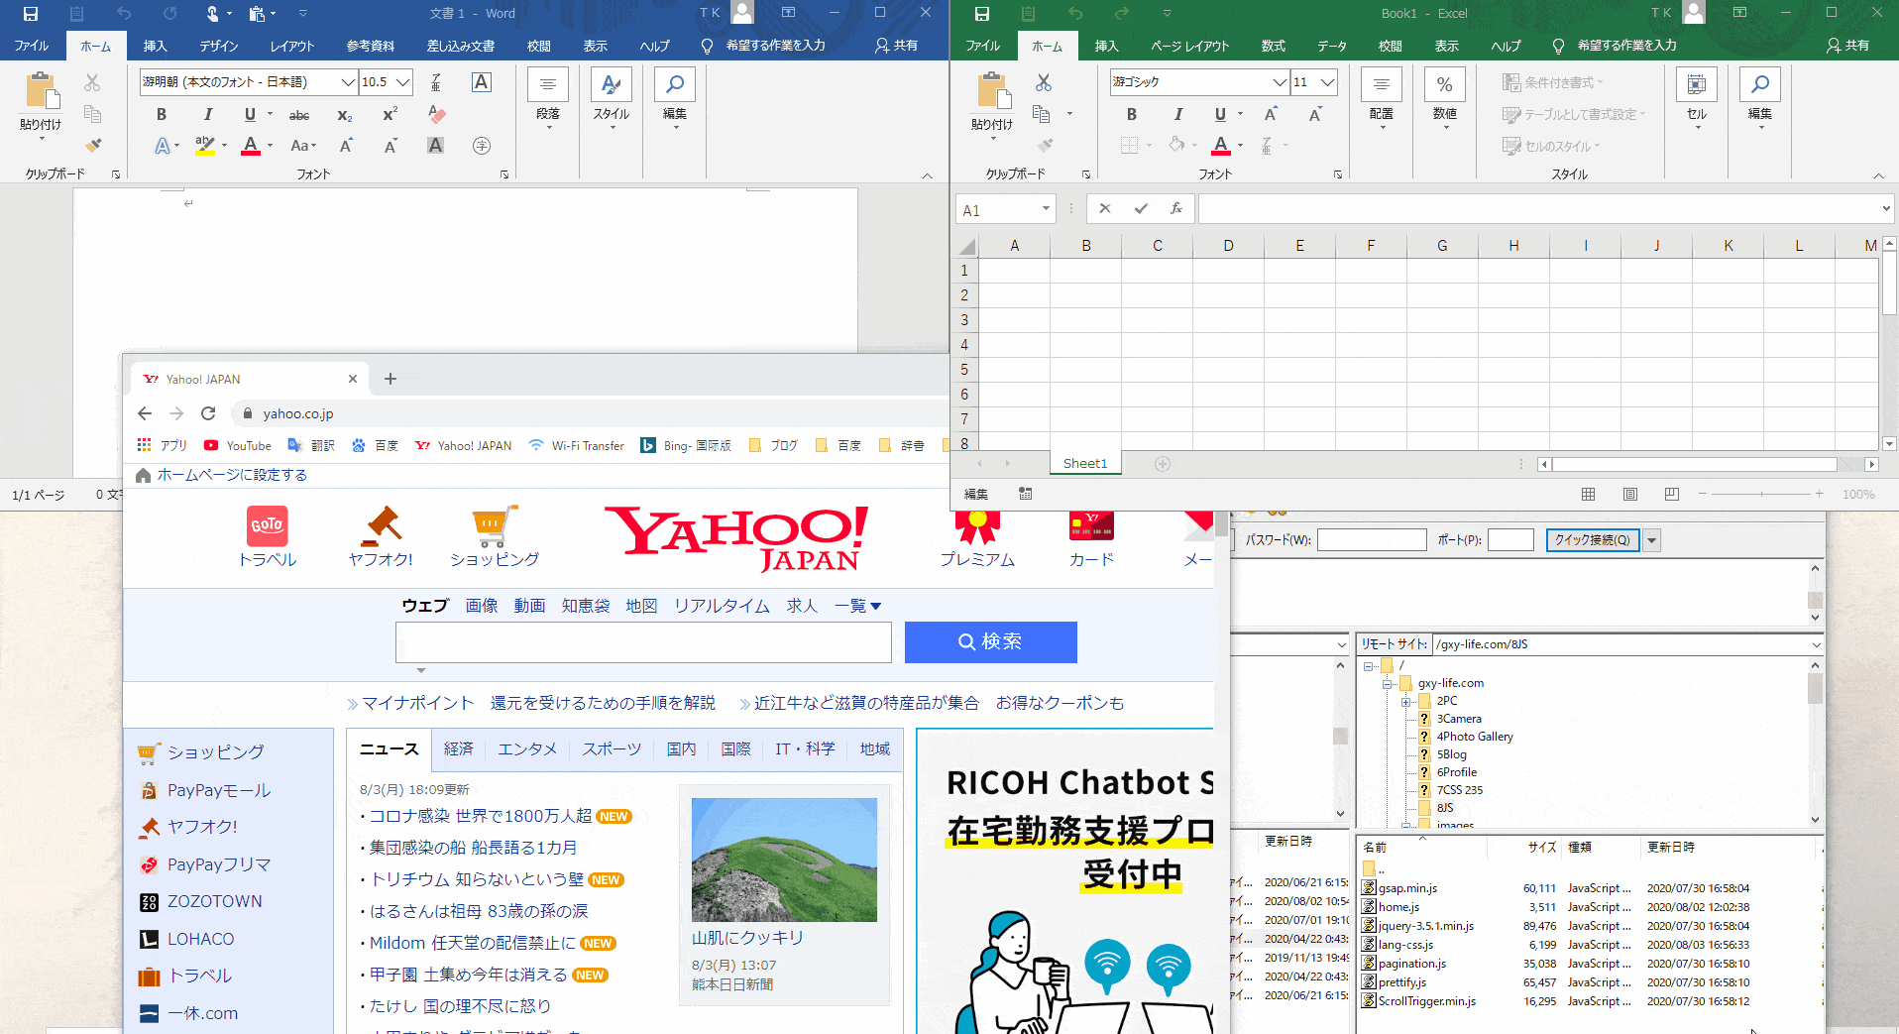This screenshot has height=1034, width=1899.
Task: Open the font size dropdown in Word
Action: pyautogui.click(x=400, y=81)
